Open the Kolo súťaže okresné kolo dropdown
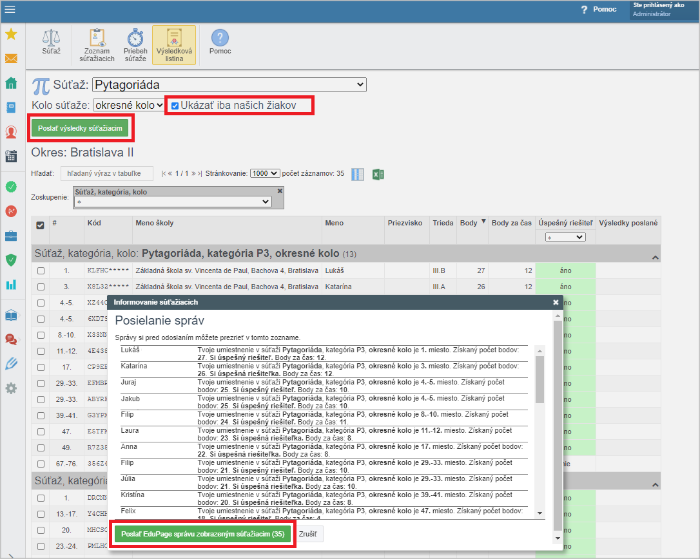 [128, 105]
